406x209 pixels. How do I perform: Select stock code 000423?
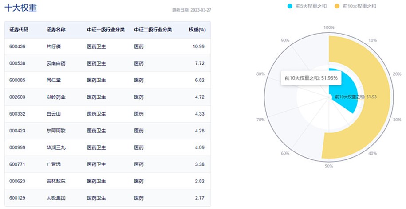[x=17, y=131]
